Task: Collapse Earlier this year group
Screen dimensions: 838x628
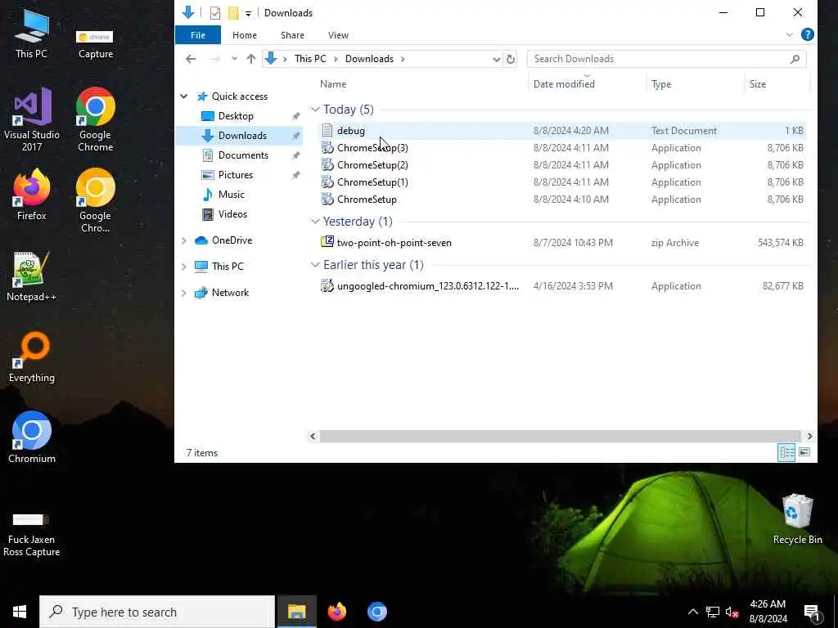Action: tap(315, 265)
